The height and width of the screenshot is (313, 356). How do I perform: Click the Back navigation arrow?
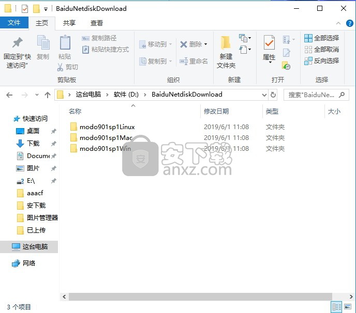(9, 95)
